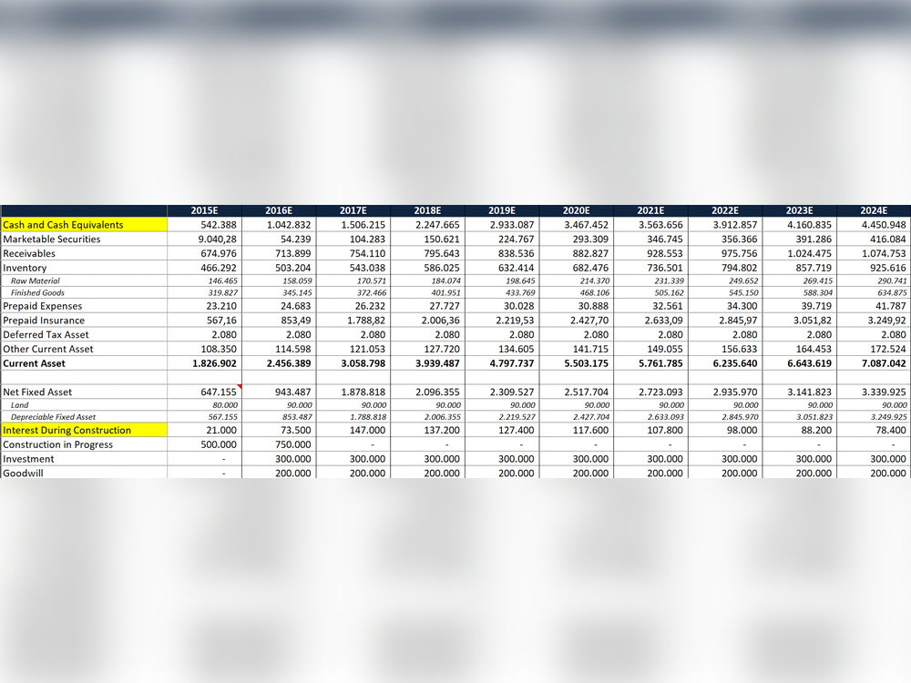Select the 2020E column header
The height and width of the screenshot is (683, 911).
pyautogui.click(x=577, y=211)
